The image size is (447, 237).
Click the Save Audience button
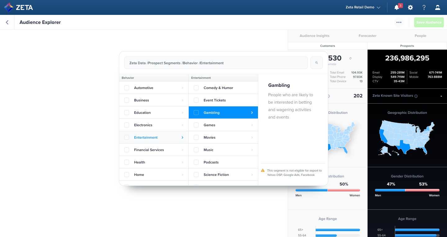429,22
